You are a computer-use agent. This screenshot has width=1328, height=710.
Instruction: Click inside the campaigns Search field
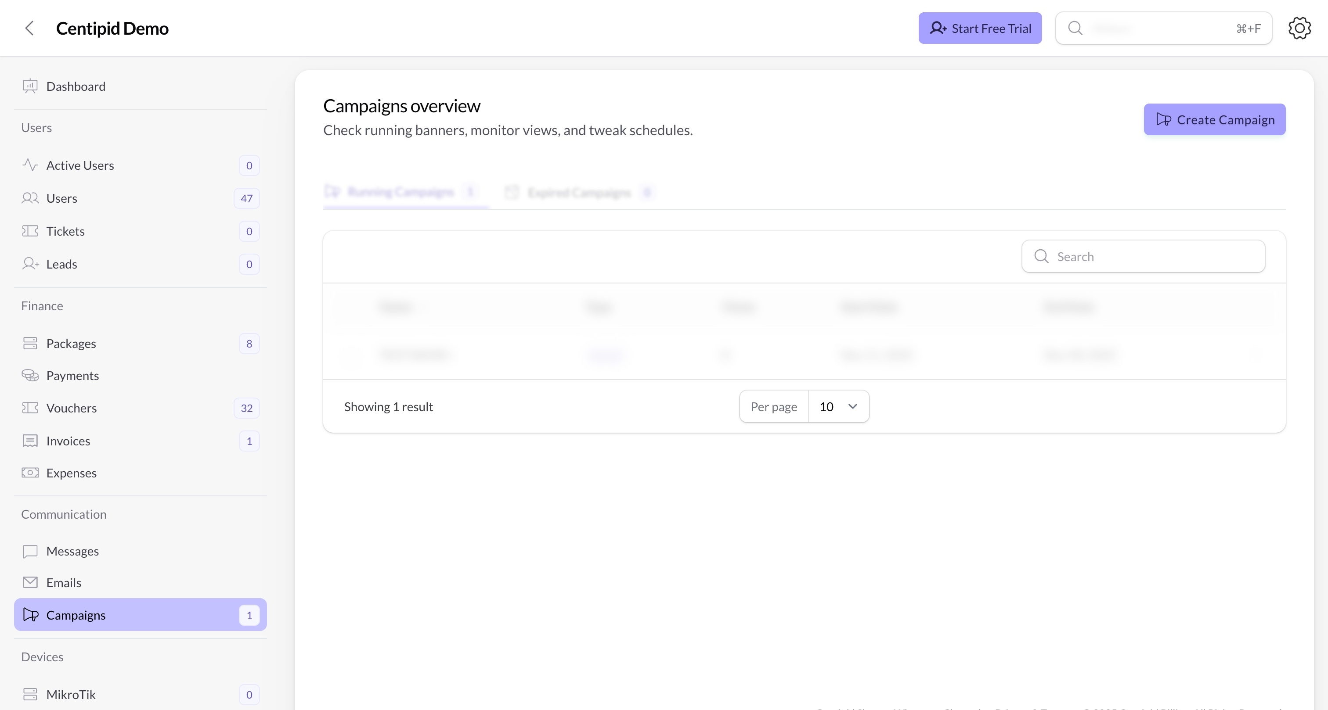point(1143,256)
